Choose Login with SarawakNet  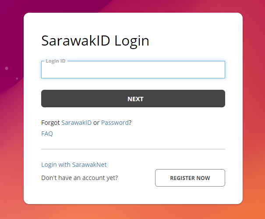coord(74,165)
